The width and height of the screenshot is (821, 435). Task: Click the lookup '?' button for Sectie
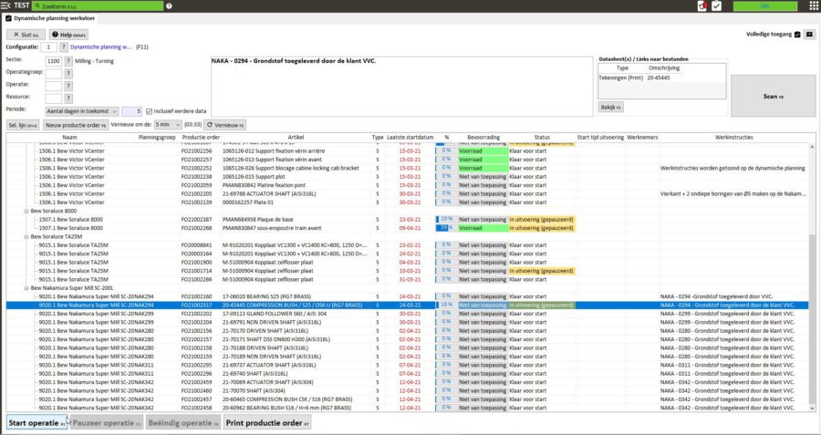[68, 61]
